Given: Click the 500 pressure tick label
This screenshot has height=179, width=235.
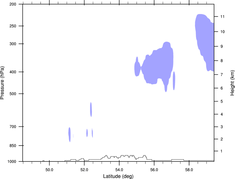Looking at the screenshot, I should point(13,94).
